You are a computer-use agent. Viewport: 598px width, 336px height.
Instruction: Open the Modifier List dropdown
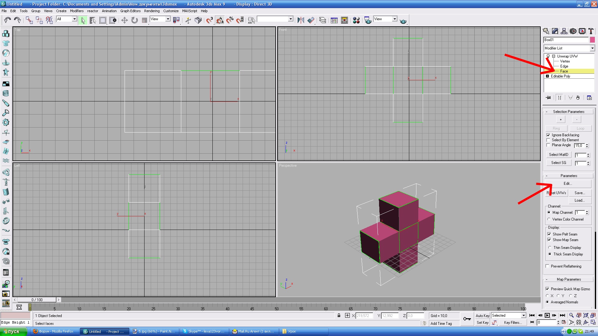[592, 48]
